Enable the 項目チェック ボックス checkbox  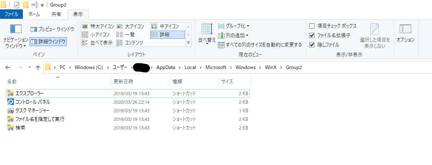(312, 26)
